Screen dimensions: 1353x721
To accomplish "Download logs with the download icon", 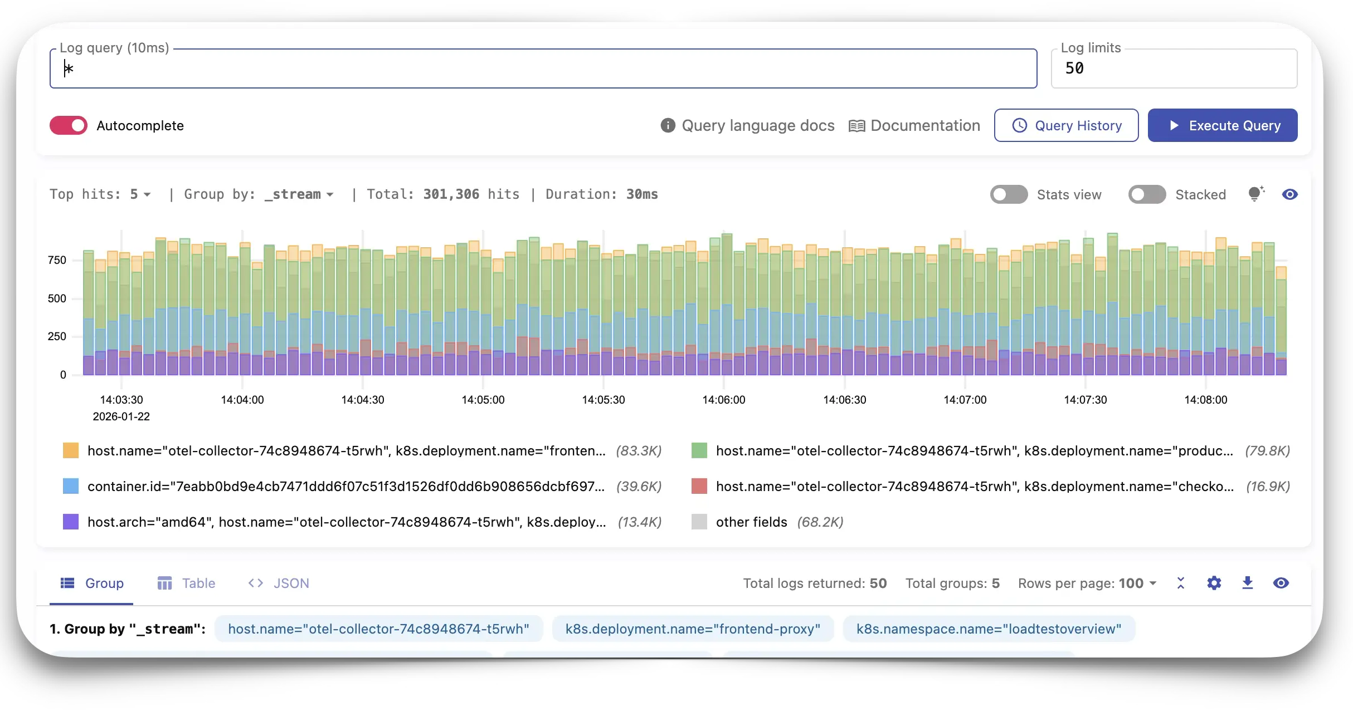I will coord(1247,583).
